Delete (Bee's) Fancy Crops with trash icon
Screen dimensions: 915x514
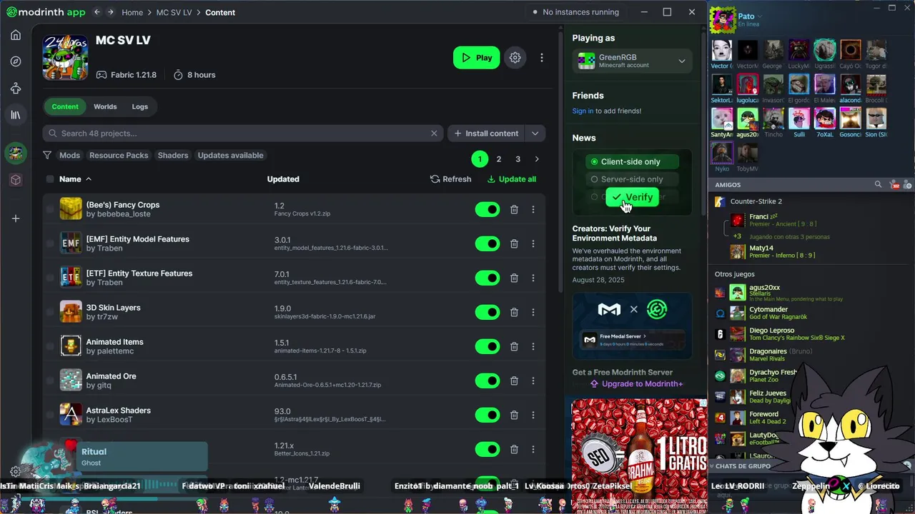click(x=514, y=209)
